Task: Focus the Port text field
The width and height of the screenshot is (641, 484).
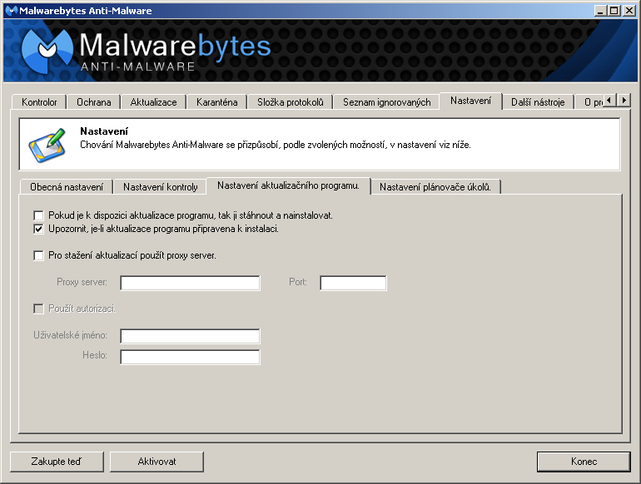Action: pyautogui.click(x=353, y=283)
